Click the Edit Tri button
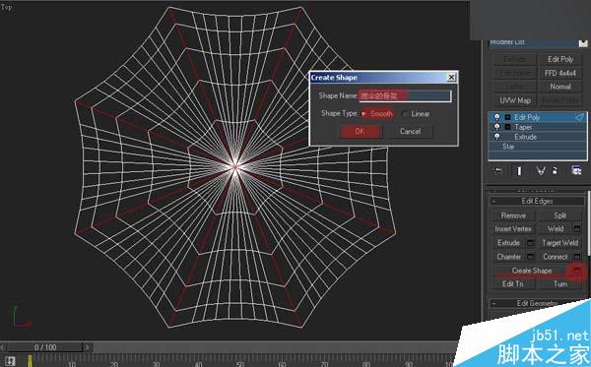The width and height of the screenshot is (591, 367). click(513, 283)
